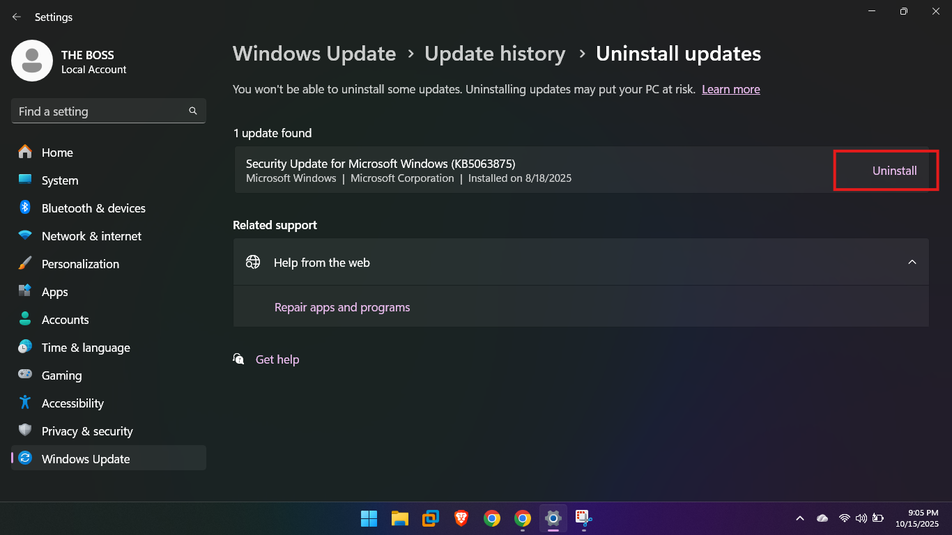Screen dimensions: 952x535
Task: Collapse the Help from the web section
Action: 912,262
